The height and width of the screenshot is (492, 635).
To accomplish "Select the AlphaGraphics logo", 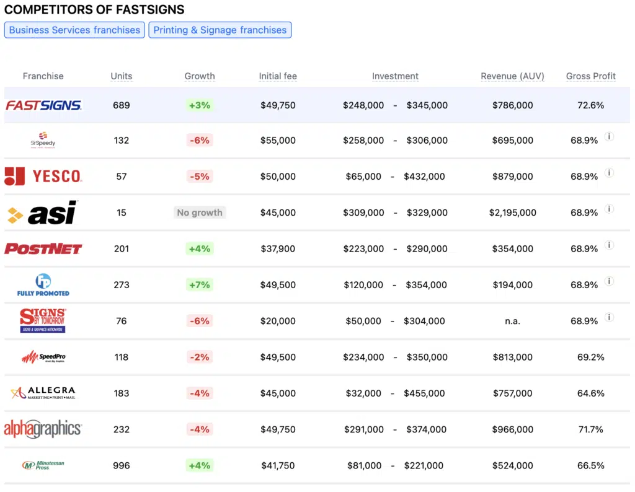I will (43, 429).
